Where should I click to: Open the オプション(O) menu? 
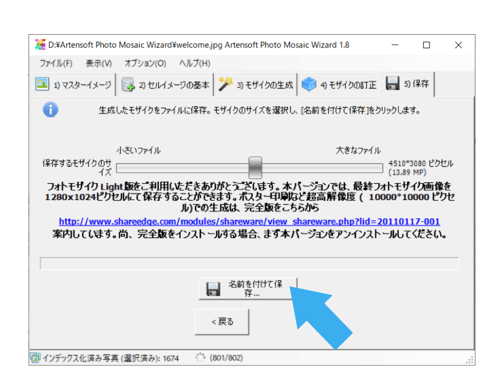pyautogui.click(x=144, y=63)
